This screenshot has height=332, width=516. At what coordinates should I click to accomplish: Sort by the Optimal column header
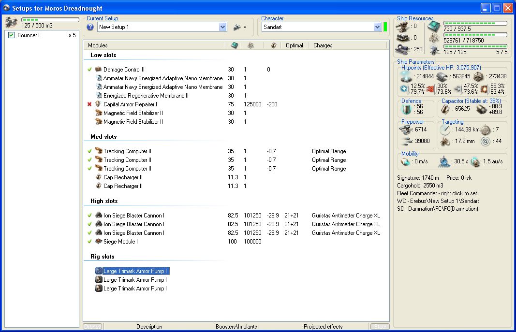tap(294, 45)
